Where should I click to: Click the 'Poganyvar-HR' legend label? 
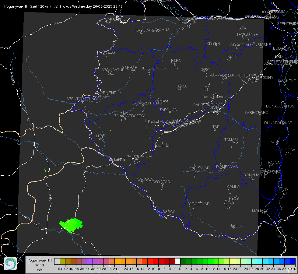(40, 260)
